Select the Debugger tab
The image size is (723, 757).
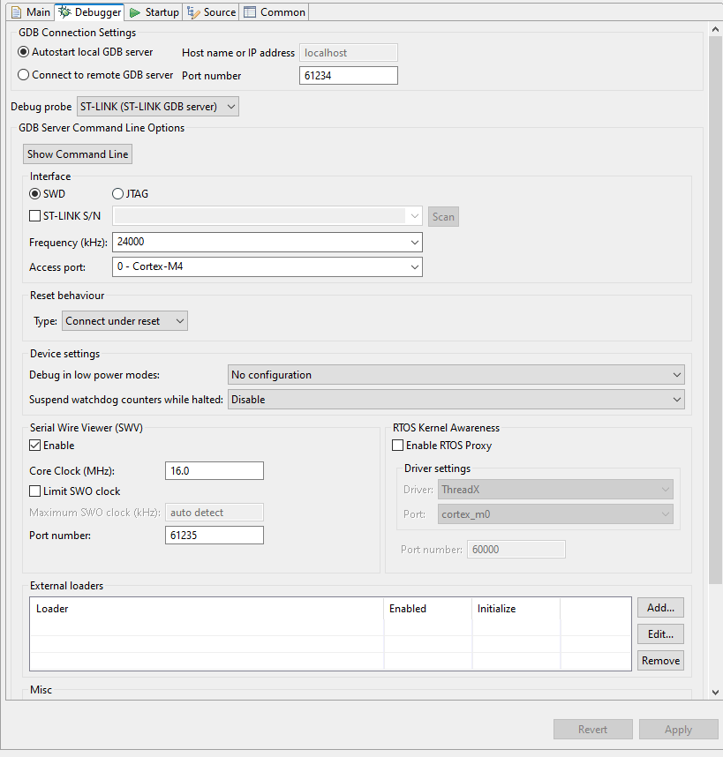click(x=89, y=12)
